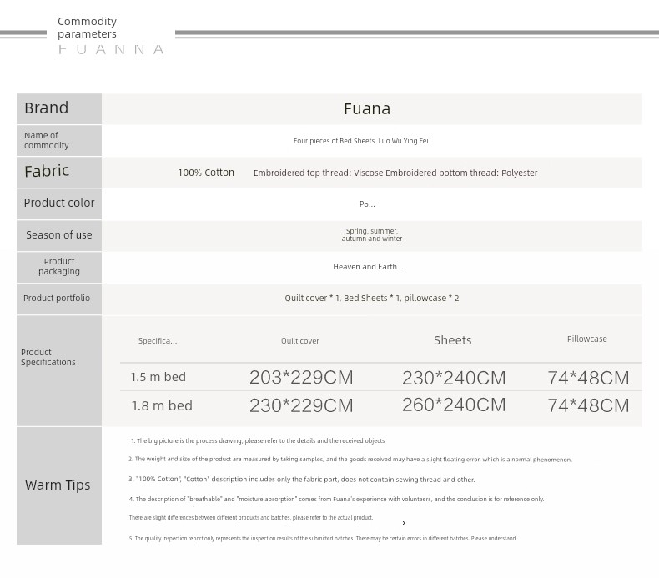This screenshot has height=578, width=659.
Task: Click the 'Commodity parameters' heading
Action: (x=87, y=28)
